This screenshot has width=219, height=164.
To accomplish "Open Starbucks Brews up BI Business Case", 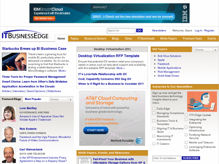I will (34, 48).
